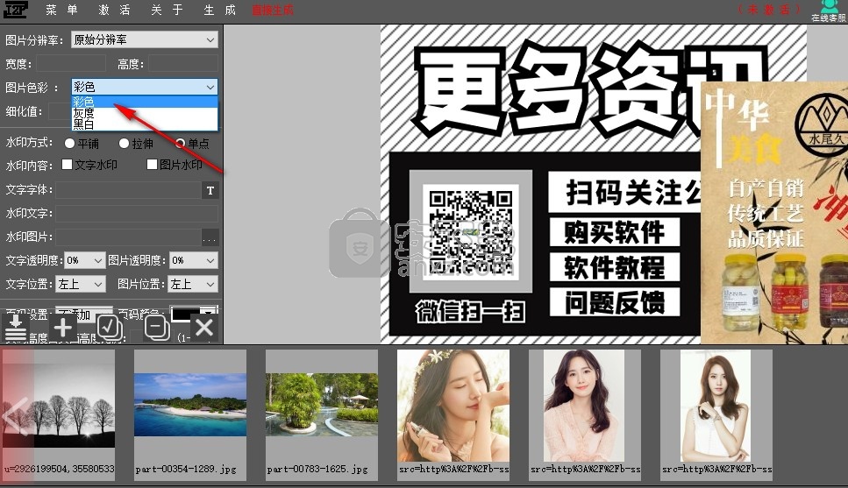Open the 图片透明度 dropdown

click(x=194, y=260)
